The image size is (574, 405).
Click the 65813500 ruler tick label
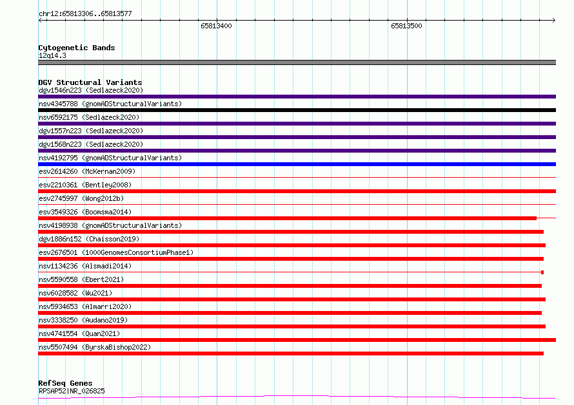pos(406,26)
